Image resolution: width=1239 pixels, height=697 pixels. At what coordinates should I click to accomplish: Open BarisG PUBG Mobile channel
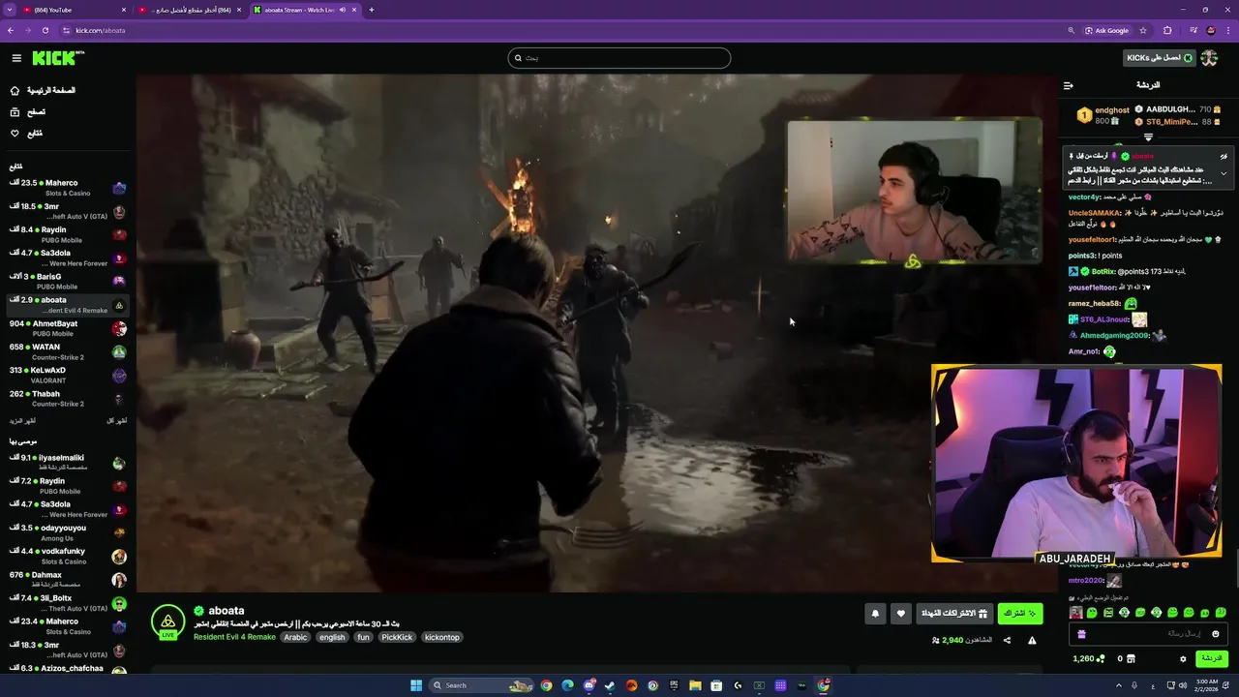point(68,281)
